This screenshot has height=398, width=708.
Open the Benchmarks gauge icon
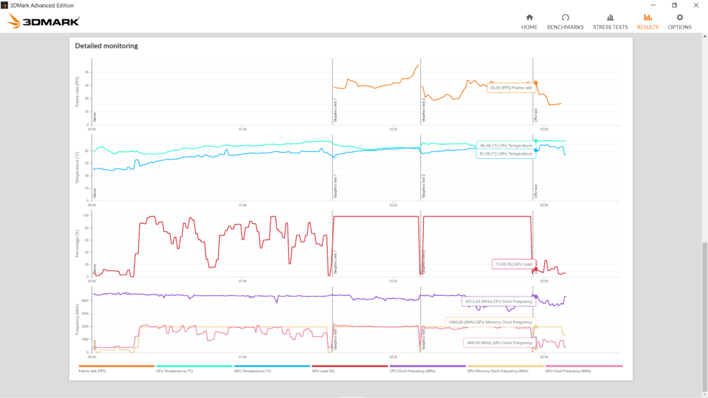click(566, 17)
